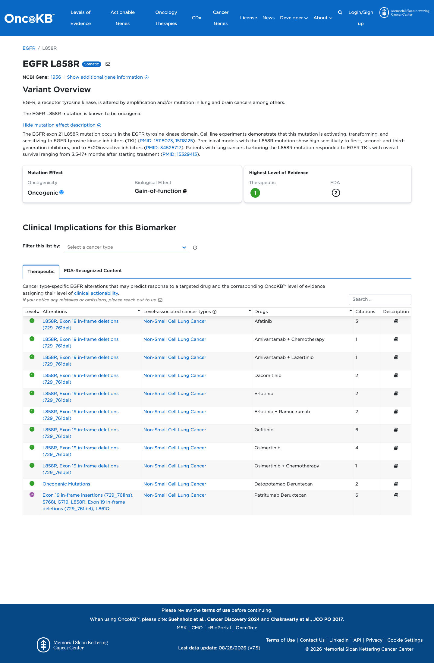
Task: Click the 'clinical actionability' link
Action: pos(96,293)
